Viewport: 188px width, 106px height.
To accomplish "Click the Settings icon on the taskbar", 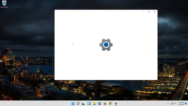I will [116, 103].
